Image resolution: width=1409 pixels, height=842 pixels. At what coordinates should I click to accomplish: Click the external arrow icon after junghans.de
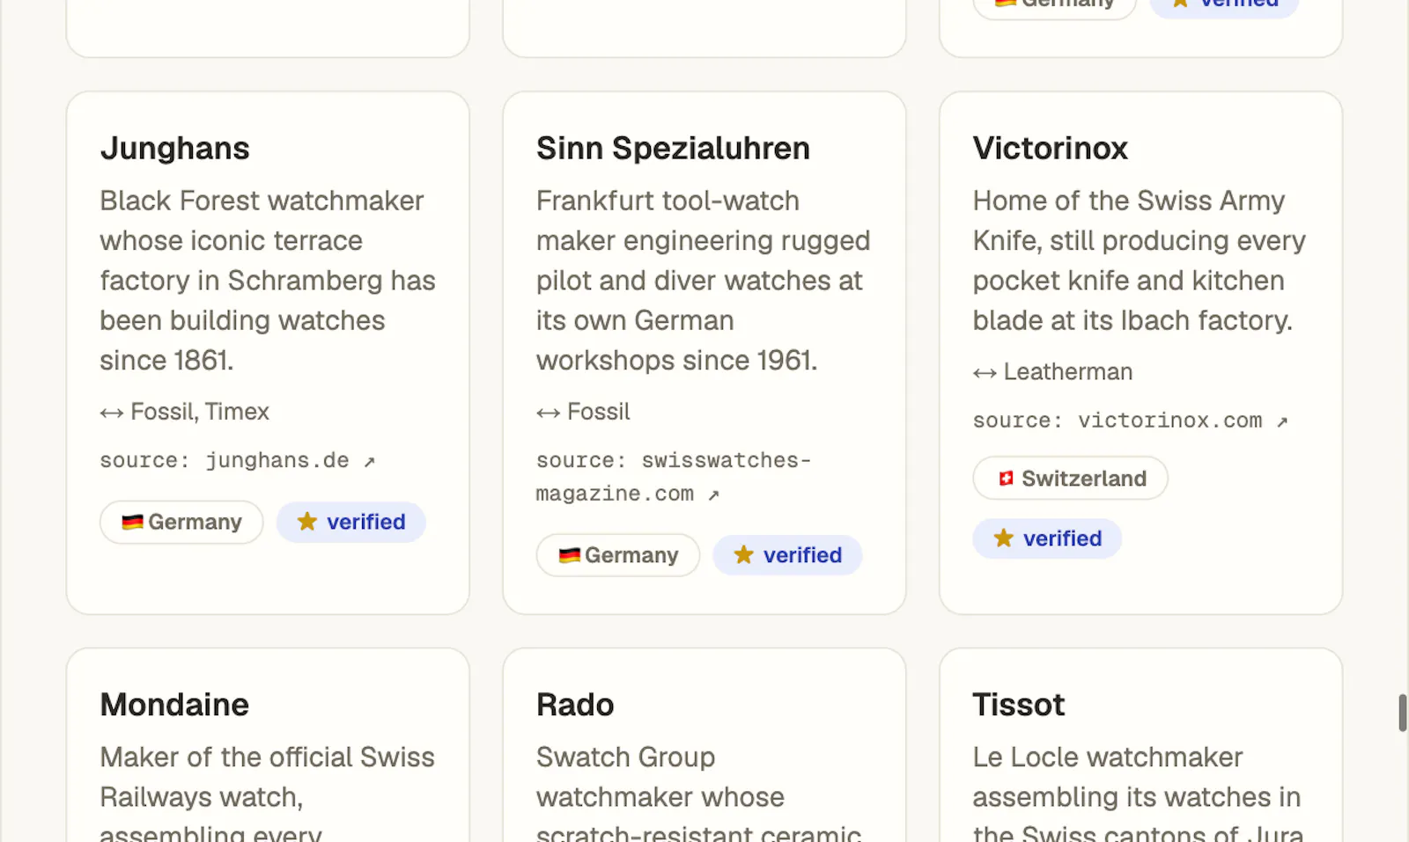369,461
